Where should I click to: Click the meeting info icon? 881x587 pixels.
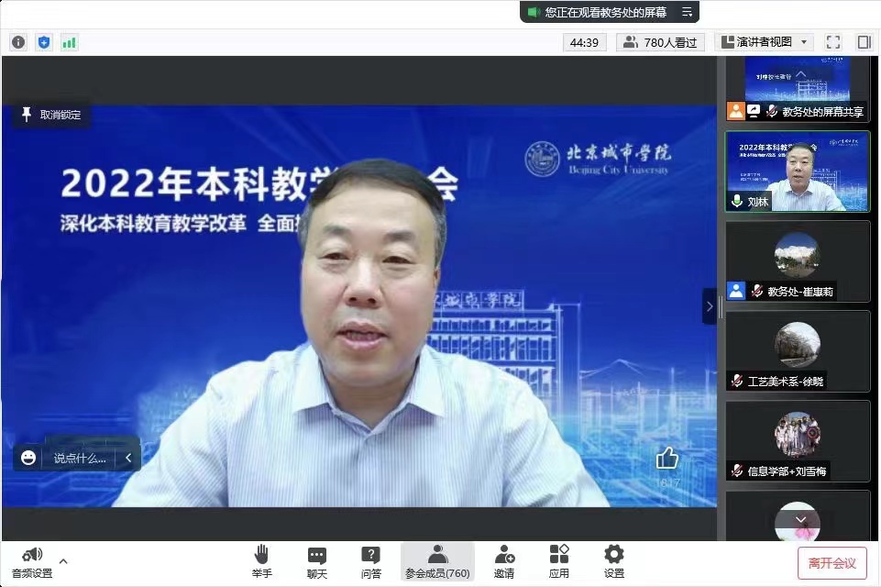click(x=18, y=42)
